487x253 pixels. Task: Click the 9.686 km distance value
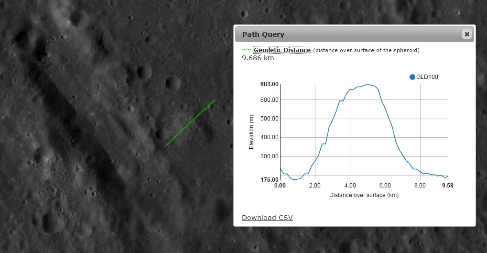coord(257,58)
